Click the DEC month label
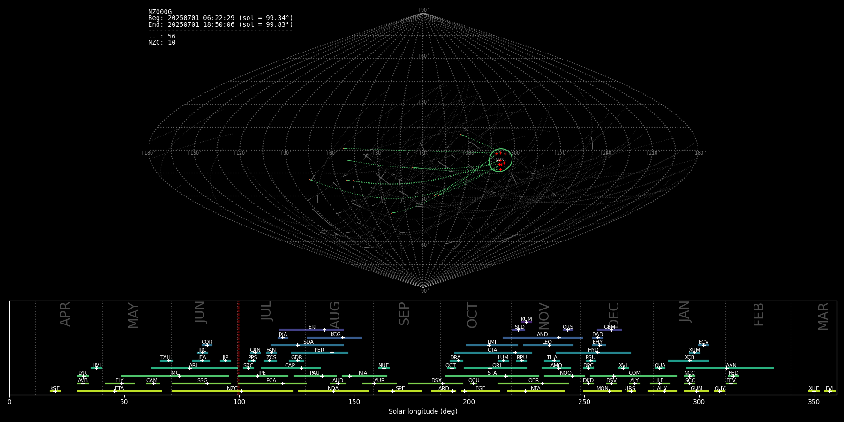The image size is (844, 422). pyautogui.click(x=613, y=315)
